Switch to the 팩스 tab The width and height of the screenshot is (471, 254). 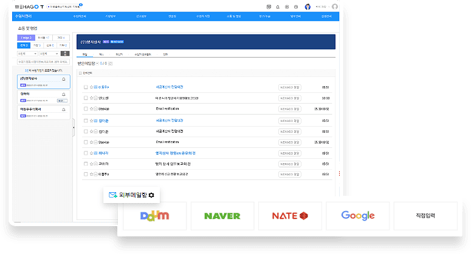[x=101, y=55]
